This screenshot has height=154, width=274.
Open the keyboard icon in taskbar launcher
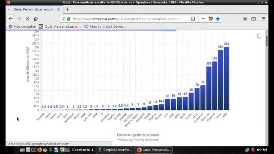click(x=22, y=150)
